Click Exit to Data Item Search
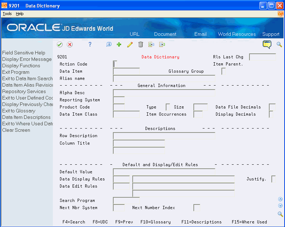 coord(27,78)
